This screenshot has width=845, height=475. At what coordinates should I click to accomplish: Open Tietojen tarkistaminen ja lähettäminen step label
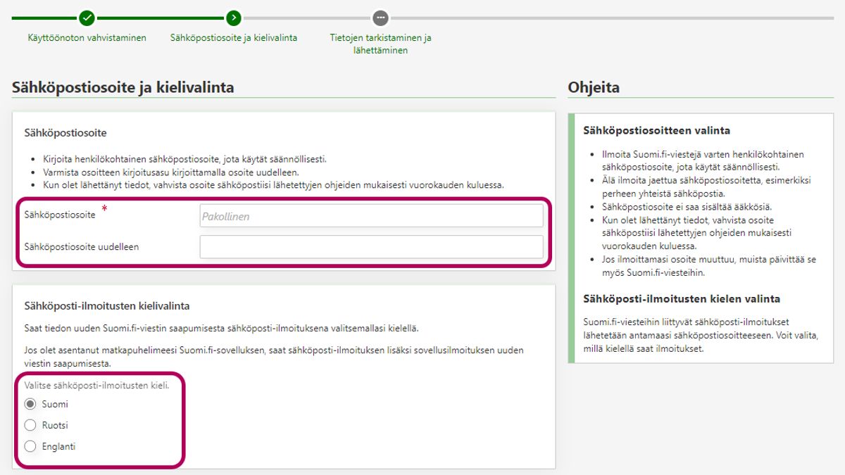pos(380,44)
